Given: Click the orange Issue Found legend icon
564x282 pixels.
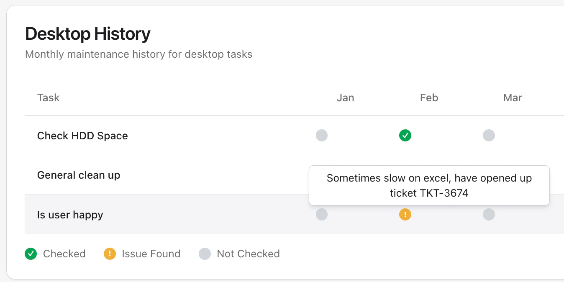Looking at the screenshot, I should click(109, 254).
